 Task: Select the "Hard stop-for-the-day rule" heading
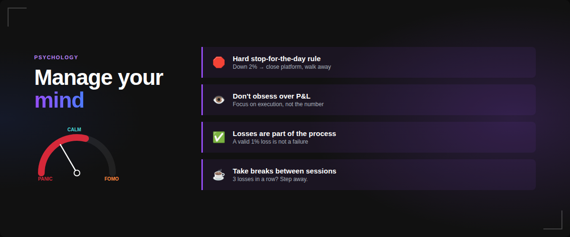click(276, 59)
